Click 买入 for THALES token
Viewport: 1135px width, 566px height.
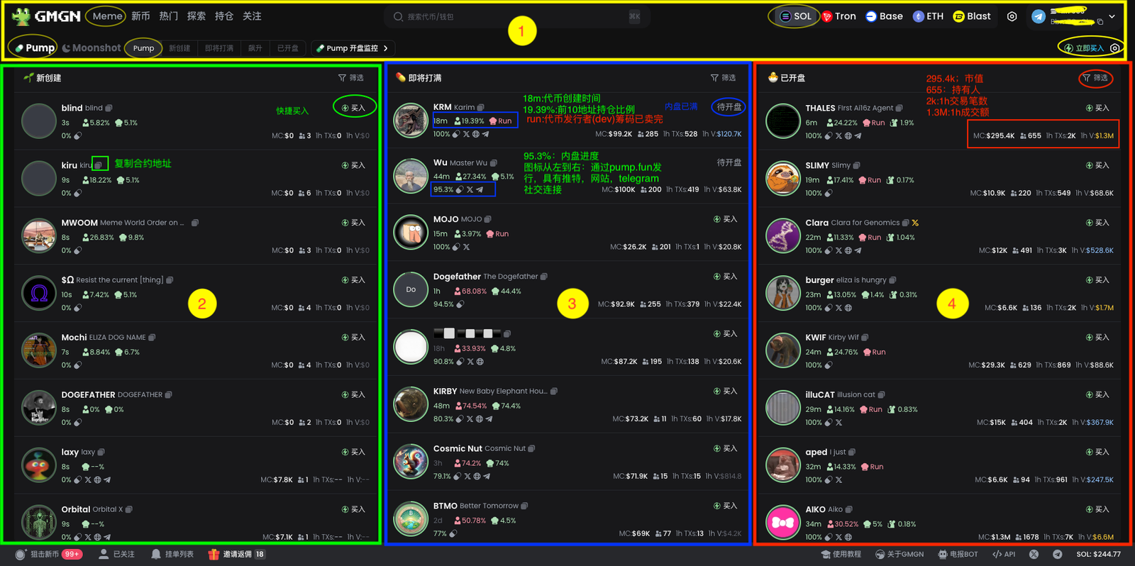tap(1097, 108)
